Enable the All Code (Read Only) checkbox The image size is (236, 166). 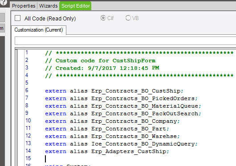click(x=18, y=18)
